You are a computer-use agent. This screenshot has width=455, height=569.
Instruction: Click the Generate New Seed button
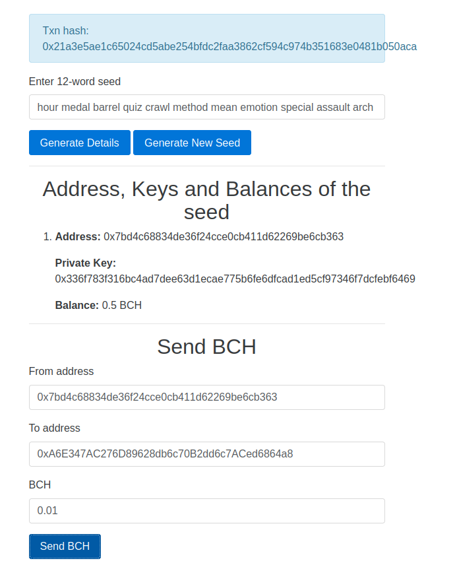pos(192,143)
